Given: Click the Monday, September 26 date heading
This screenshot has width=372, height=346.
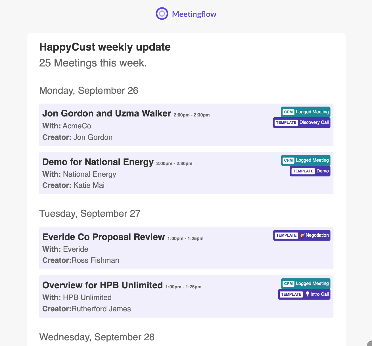Looking at the screenshot, I should point(89,90).
